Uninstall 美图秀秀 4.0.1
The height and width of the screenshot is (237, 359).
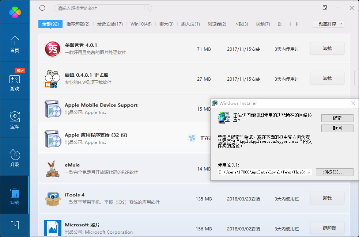pos(327,48)
